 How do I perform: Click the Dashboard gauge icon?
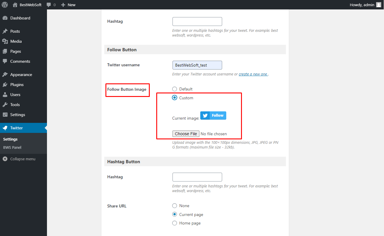[5, 18]
